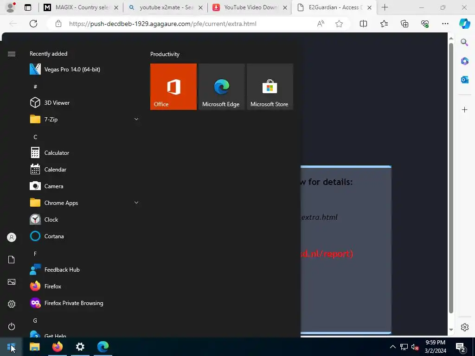This screenshot has width=475, height=356.
Task: Toggle split screen view
Action: click(363, 24)
